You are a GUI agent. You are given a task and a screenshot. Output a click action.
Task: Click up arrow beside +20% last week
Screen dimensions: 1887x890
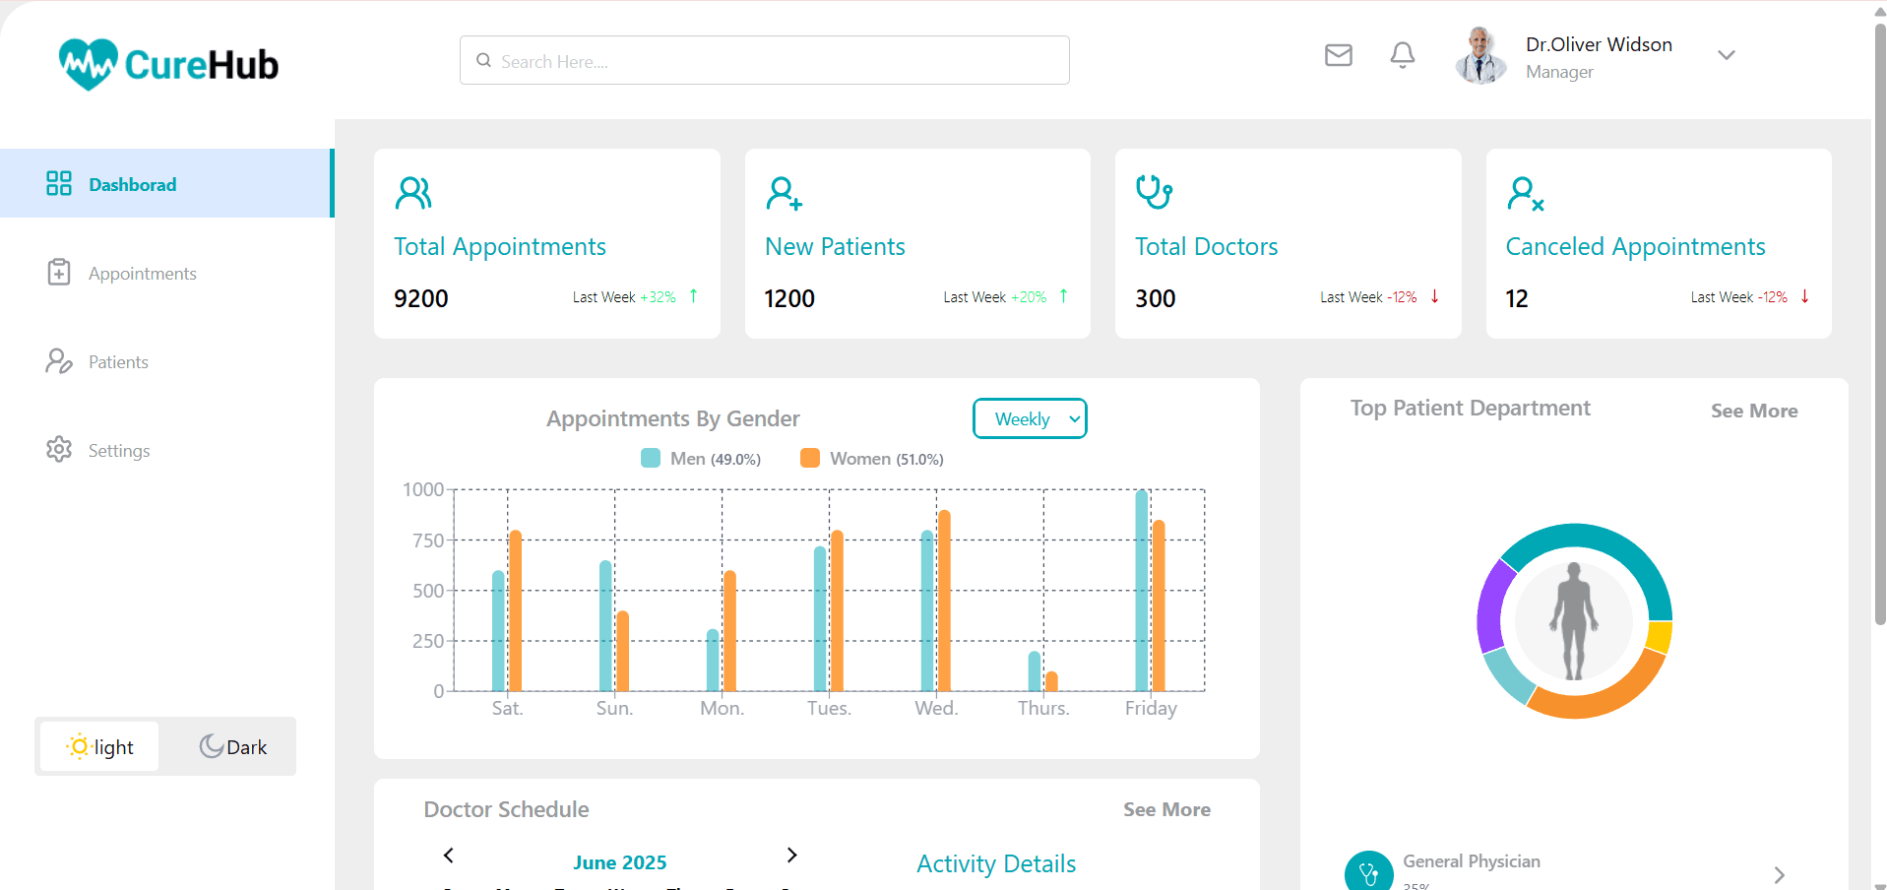coord(1063,296)
